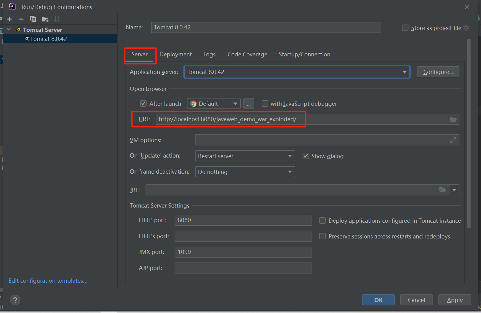
Task: Click the Cancel button
Action: 416,300
